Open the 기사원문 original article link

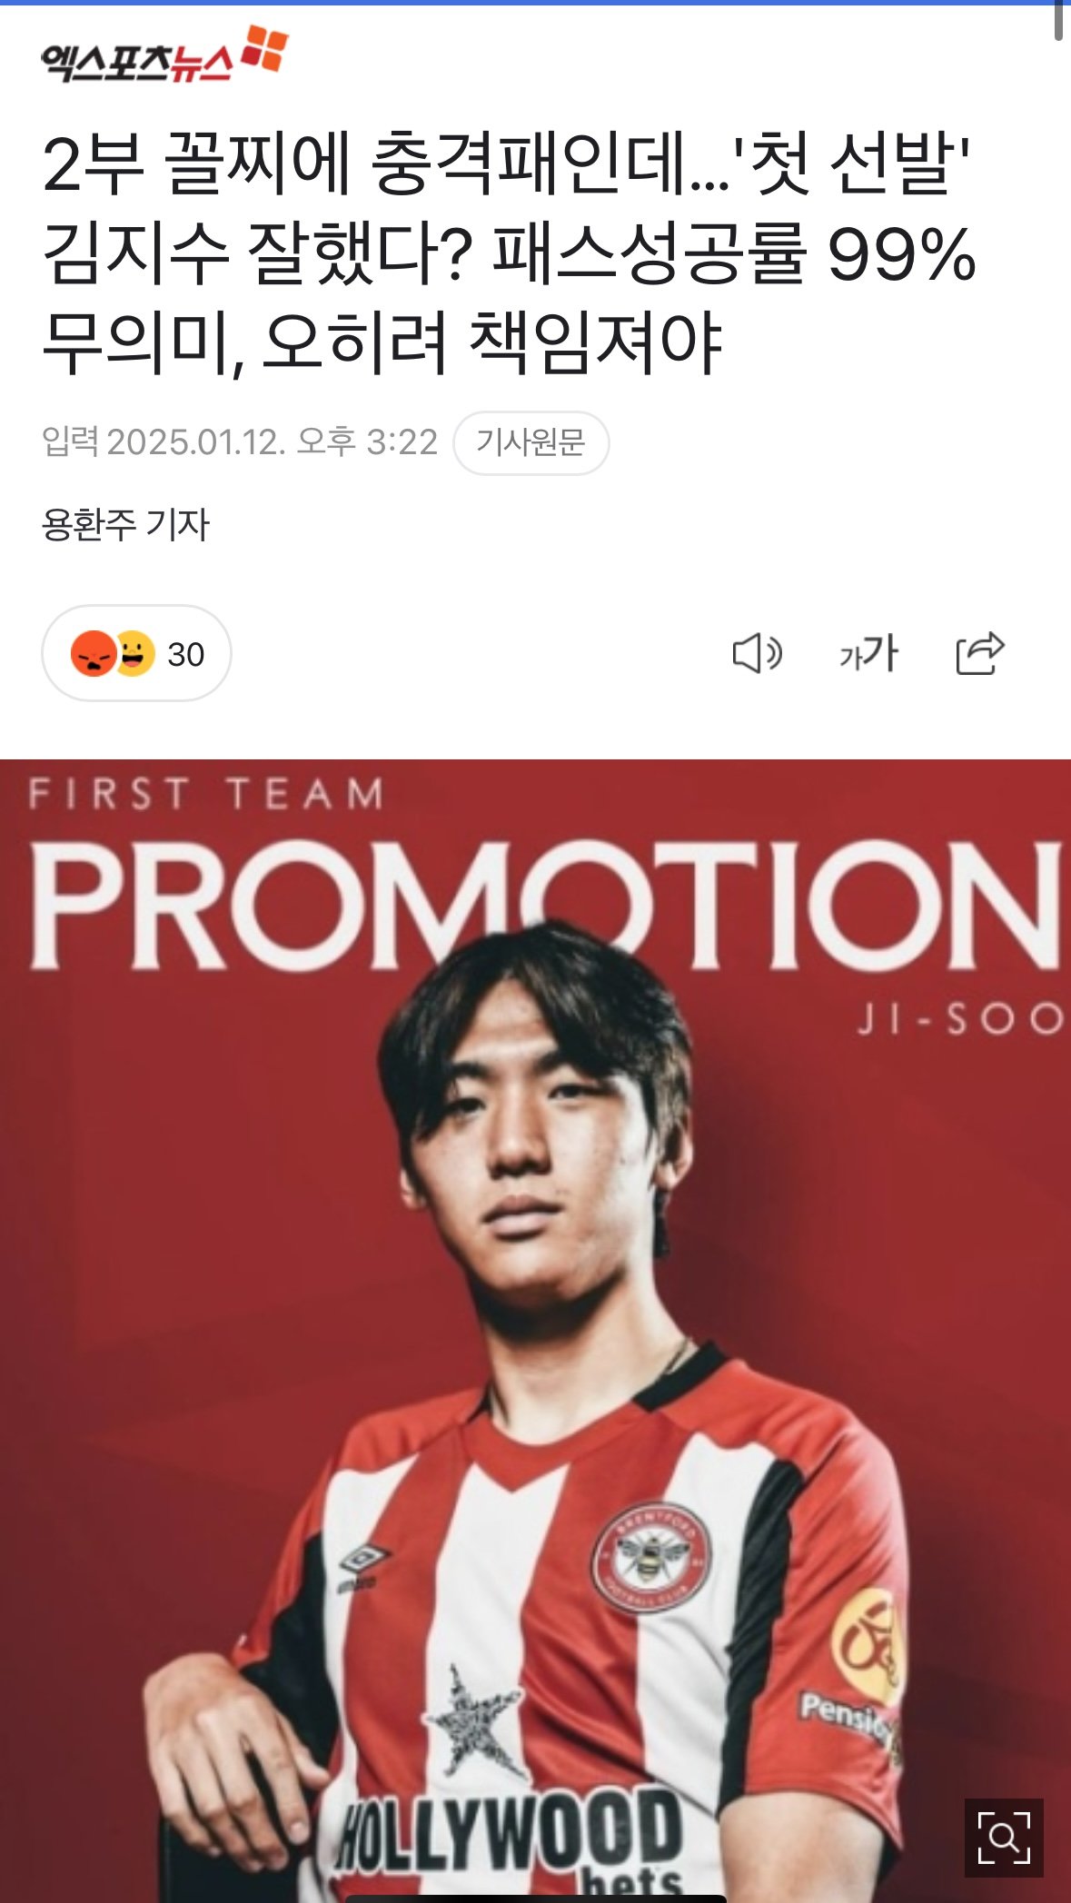531,442
